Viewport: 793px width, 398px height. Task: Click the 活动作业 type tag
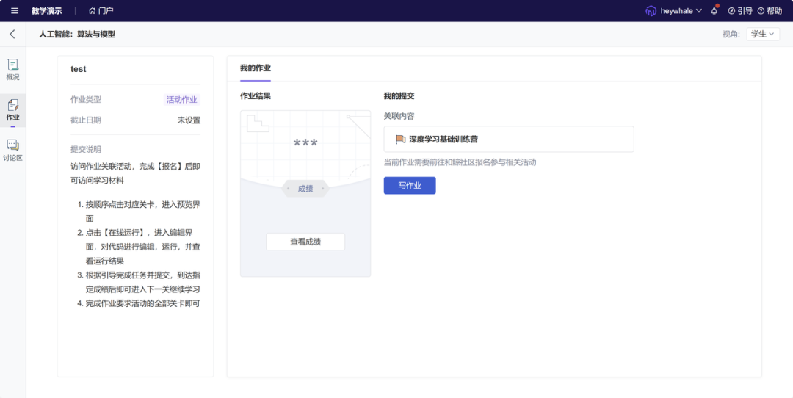tap(182, 100)
